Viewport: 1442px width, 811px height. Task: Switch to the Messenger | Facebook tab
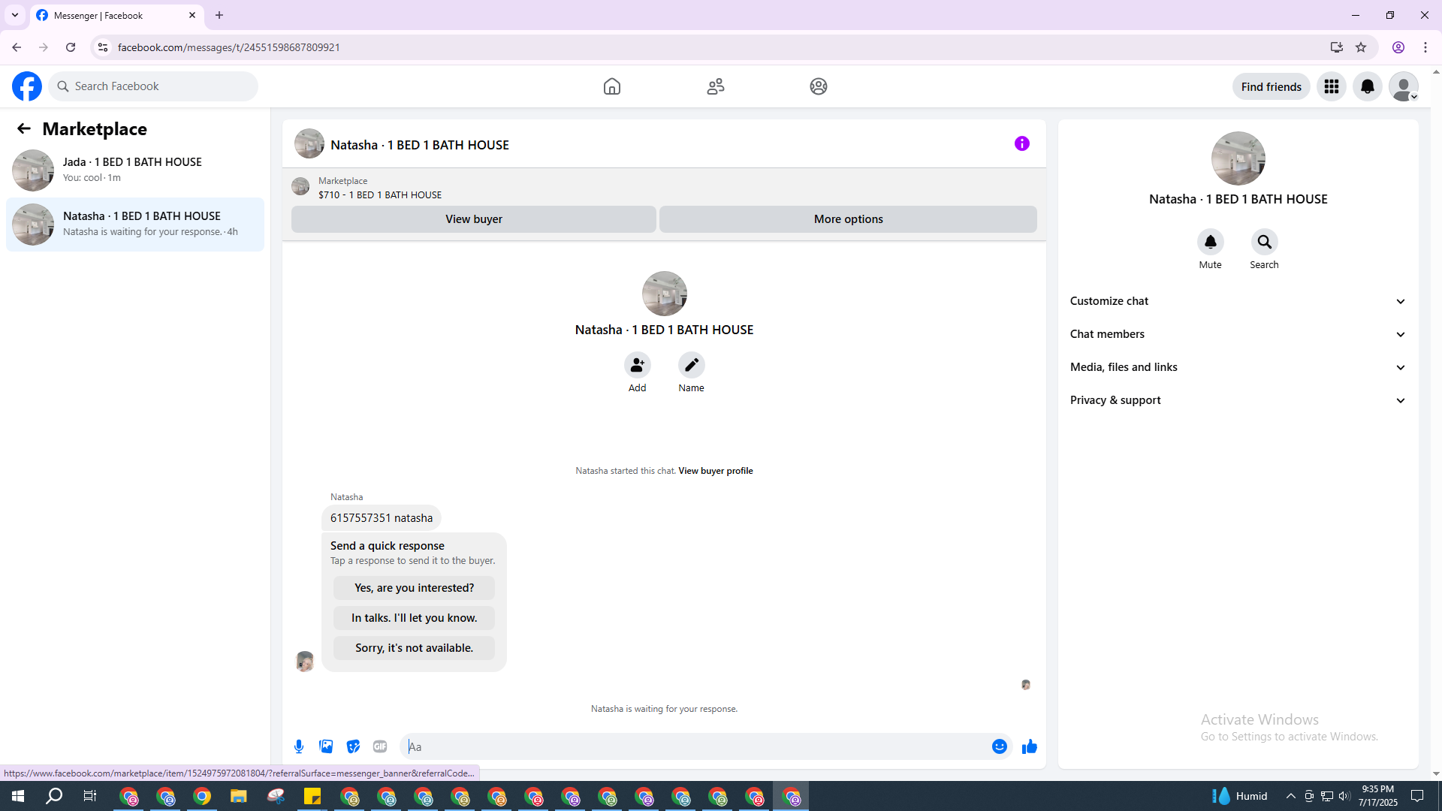[x=117, y=15]
